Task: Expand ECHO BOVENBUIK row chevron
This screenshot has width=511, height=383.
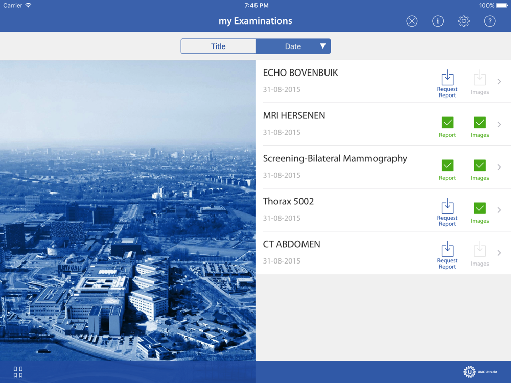Action: pos(499,81)
